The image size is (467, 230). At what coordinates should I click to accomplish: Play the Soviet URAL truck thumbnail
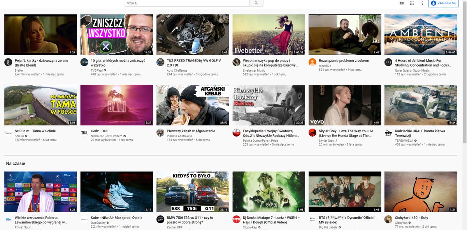coord(421,105)
